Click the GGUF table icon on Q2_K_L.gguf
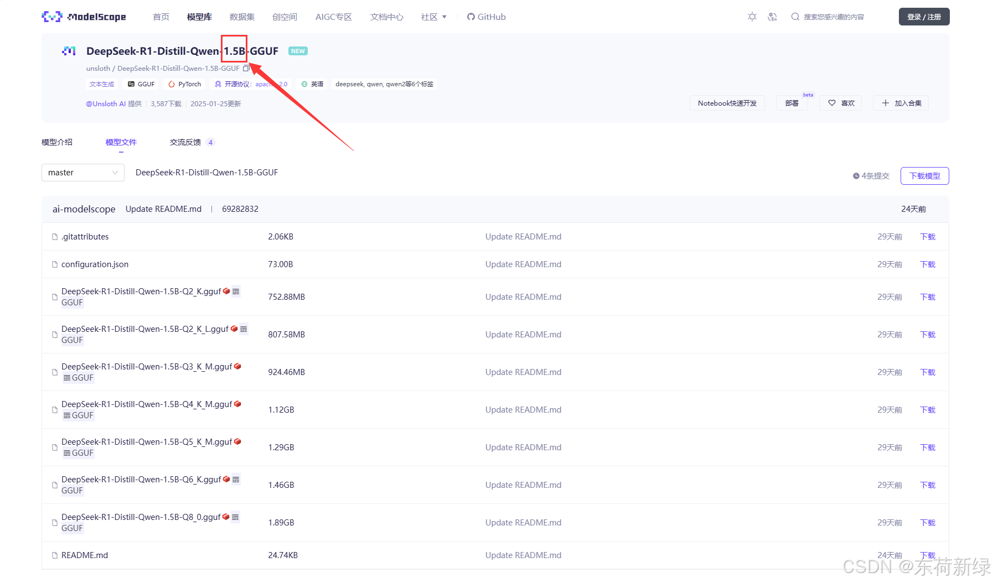Screen dimensions: 993x583 click(244, 329)
